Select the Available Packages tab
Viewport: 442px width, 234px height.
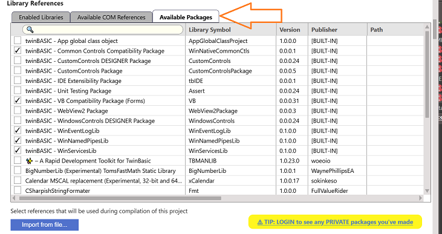point(186,17)
